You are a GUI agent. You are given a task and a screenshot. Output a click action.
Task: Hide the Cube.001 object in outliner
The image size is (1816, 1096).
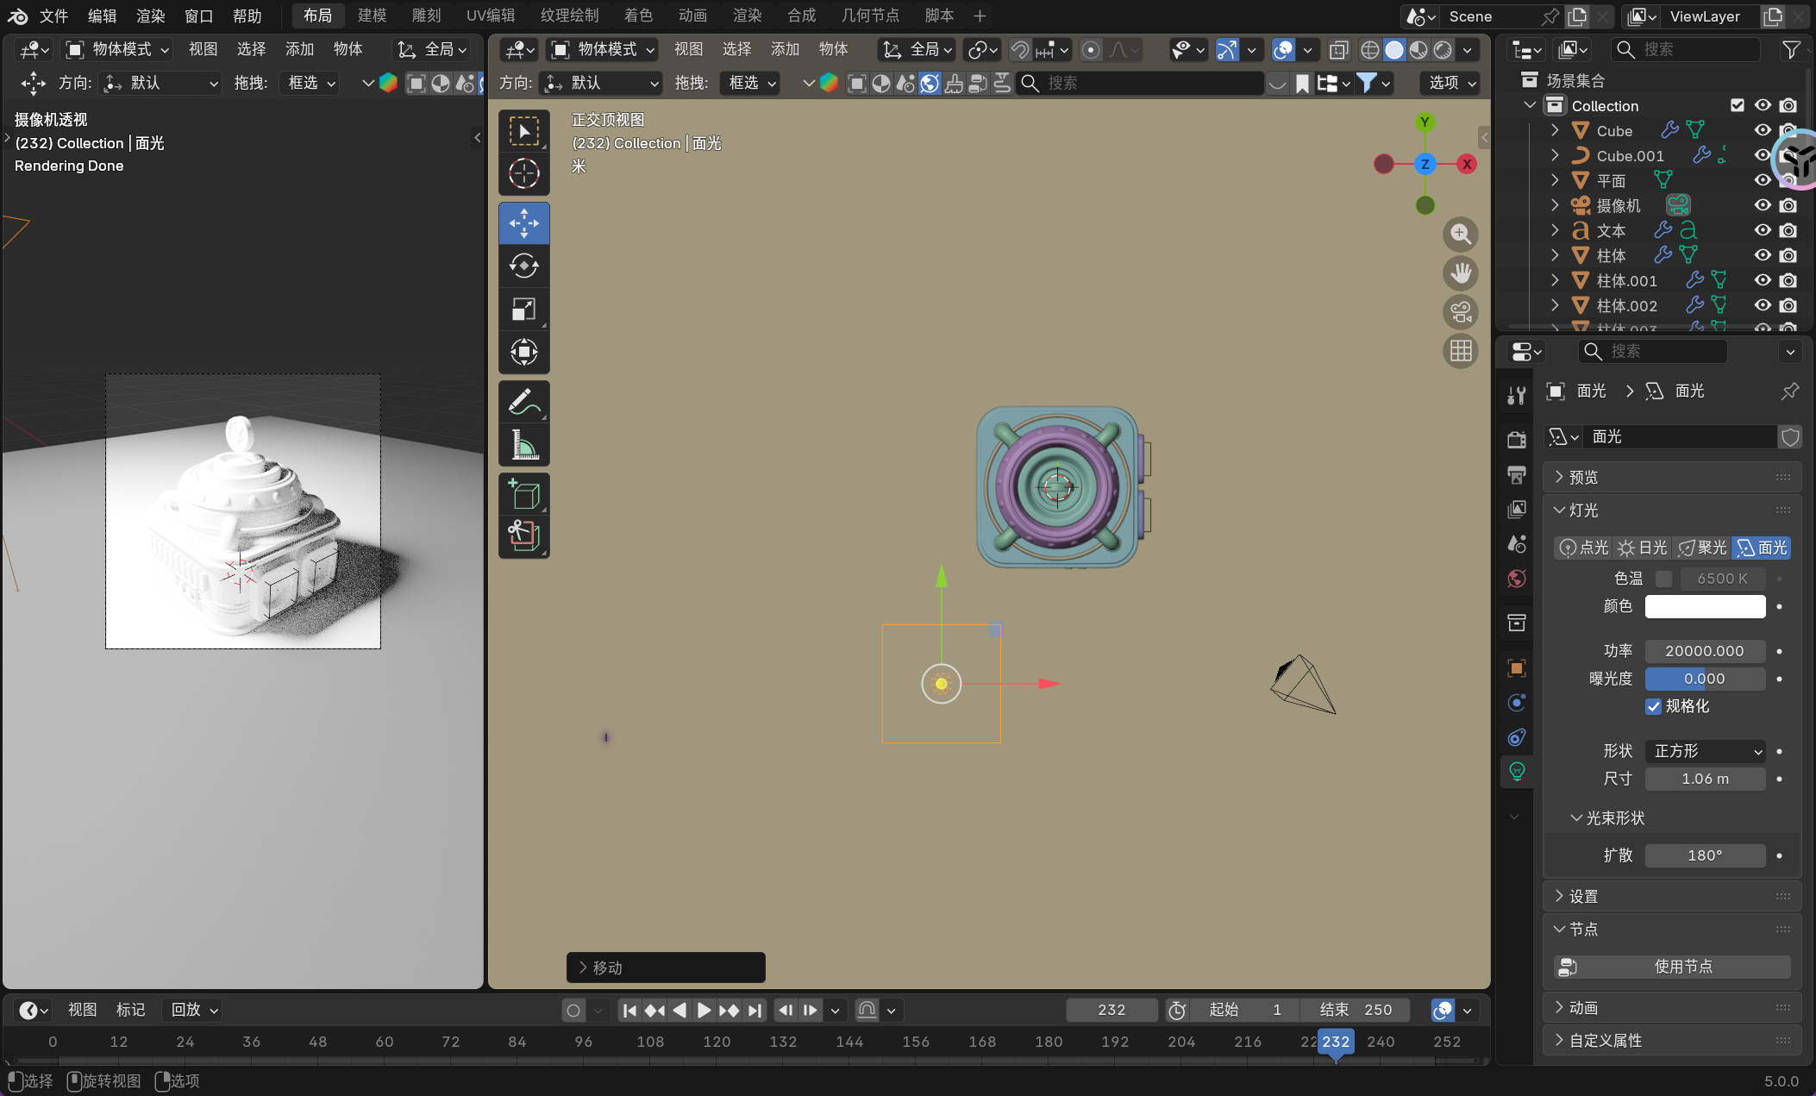pos(1763,155)
